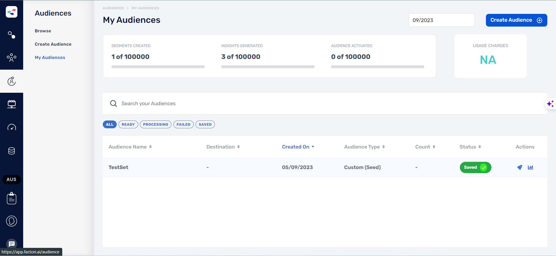Screen dimensions: 556x256
Task: Click the plus icon in Create Audience
Action: tap(539, 20)
